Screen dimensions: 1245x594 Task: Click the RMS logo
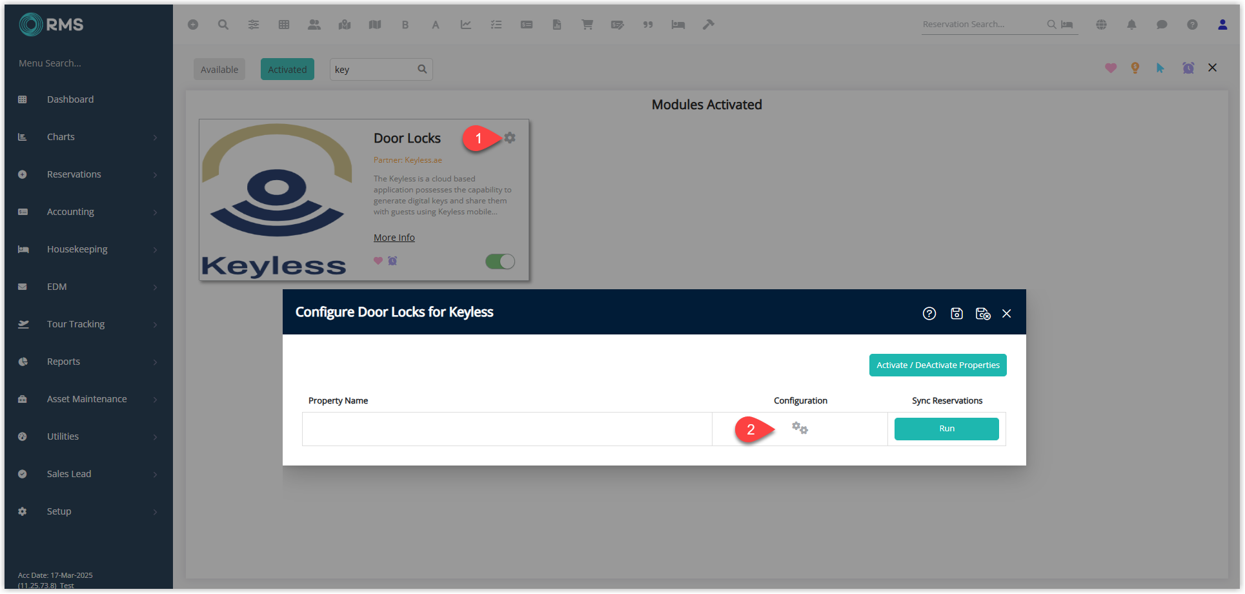[52, 25]
